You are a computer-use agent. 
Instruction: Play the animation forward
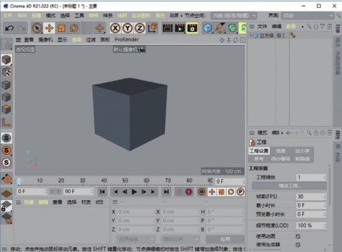tap(134, 192)
